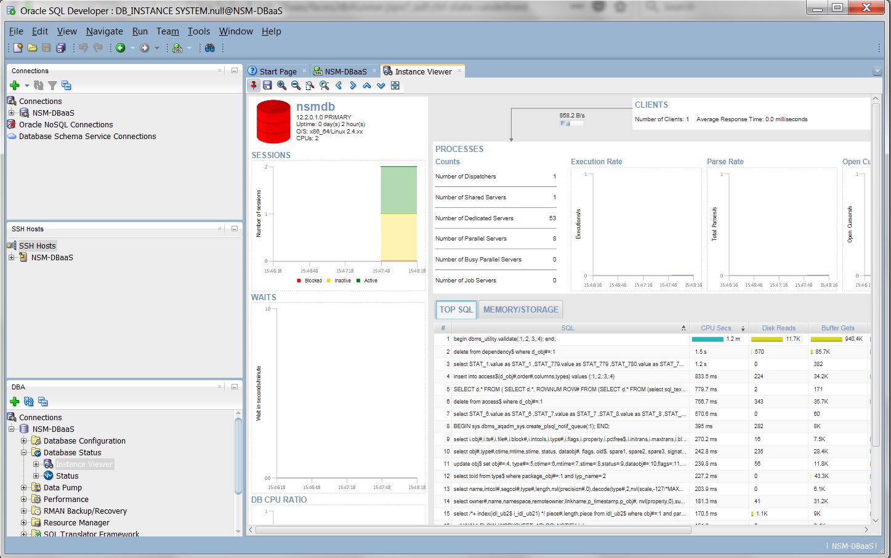Click the Zoom Out magnifier icon
This screenshot has width=891, height=558.
click(295, 86)
